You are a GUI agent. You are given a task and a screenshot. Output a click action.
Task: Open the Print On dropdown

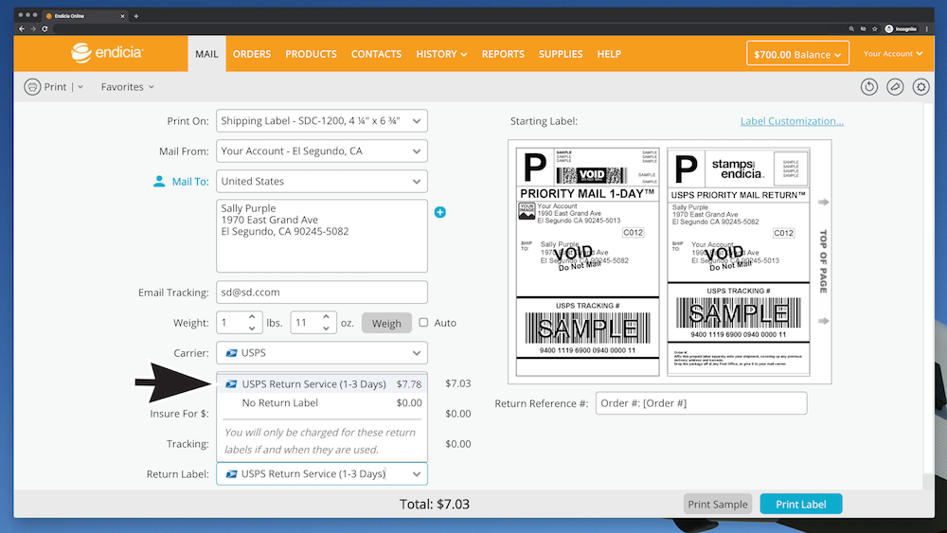[x=322, y=121]
